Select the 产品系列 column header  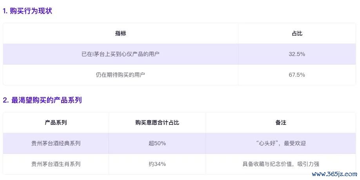[x=56, y=122]
